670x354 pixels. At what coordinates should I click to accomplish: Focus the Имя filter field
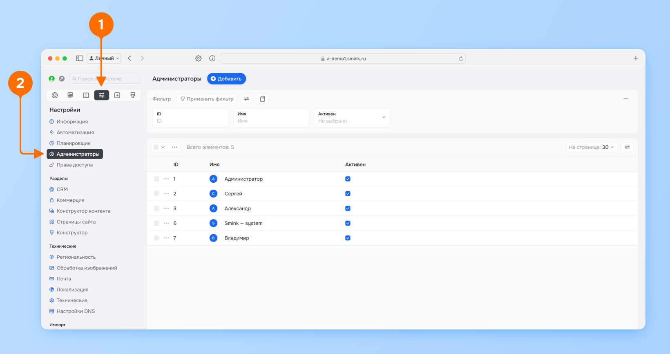click(x=271, y=118)
